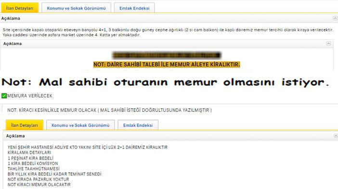Click the 'Site içerisinde kapalı otoparklı' description line
Viewport: 338px width, 189px height.
[168, 30]
